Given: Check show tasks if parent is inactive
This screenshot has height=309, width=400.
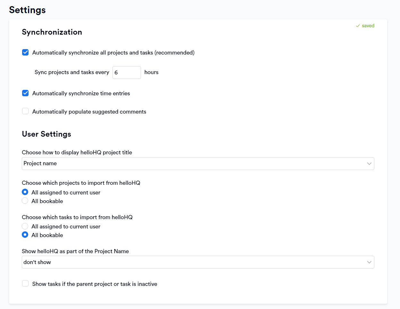Looking at the screenshot, I should pos(25,284).
